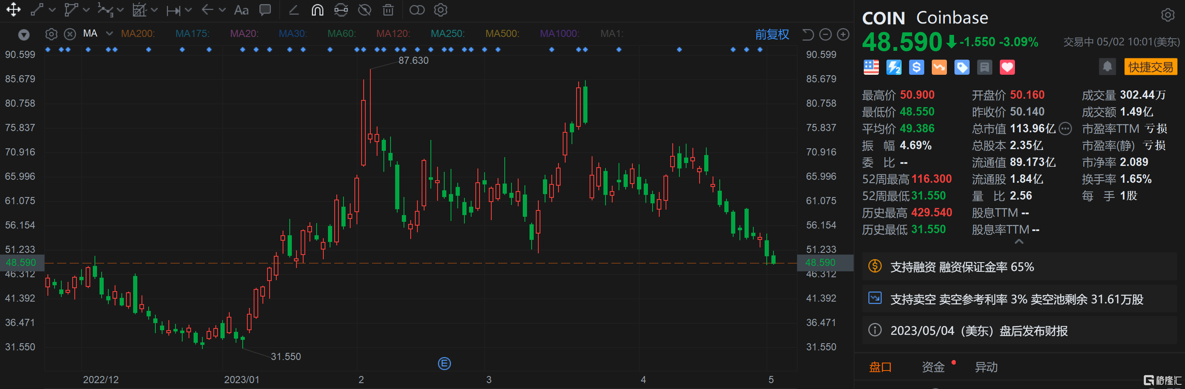Open the 支持融资 margin financing info row
The height and width of the screenshot is (389, 1185).
(1019, 267)
